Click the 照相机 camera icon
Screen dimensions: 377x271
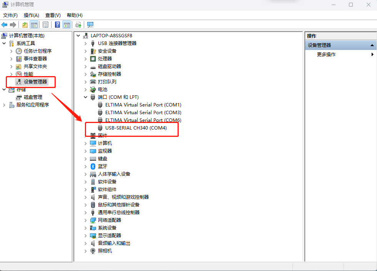pyautogui.click(x=93, y=251)
